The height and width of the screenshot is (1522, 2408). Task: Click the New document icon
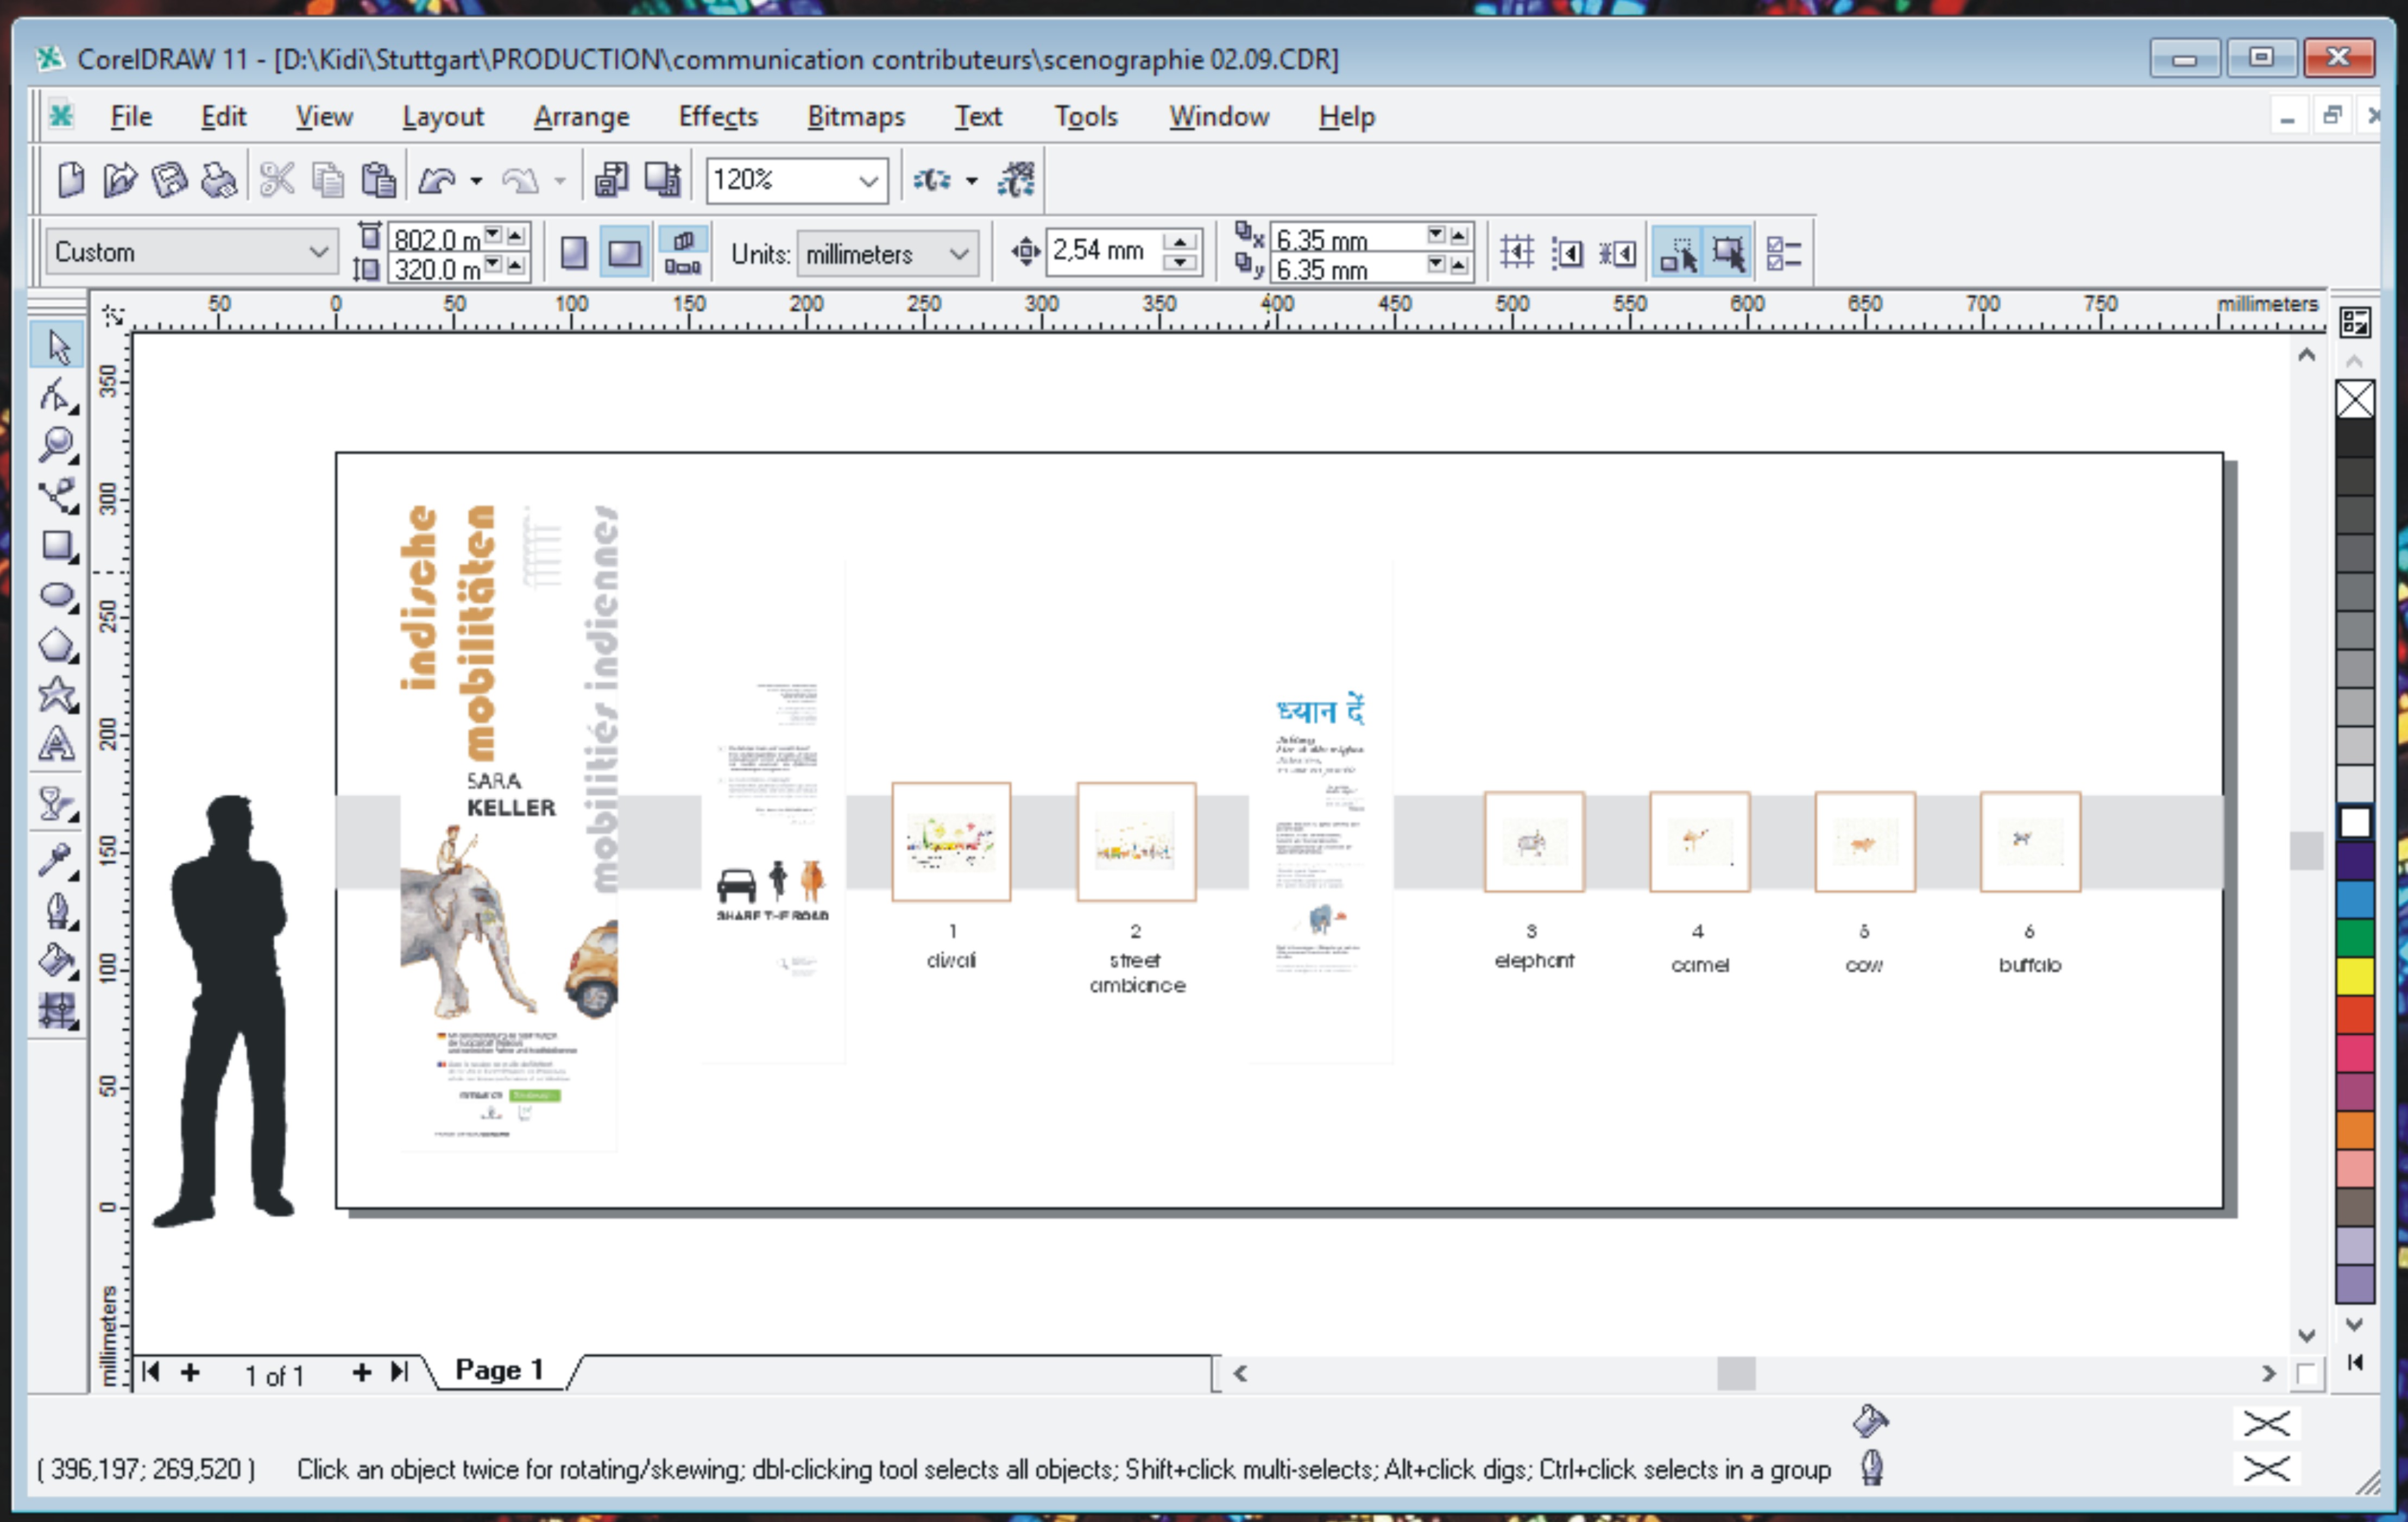tap(71, 180)
